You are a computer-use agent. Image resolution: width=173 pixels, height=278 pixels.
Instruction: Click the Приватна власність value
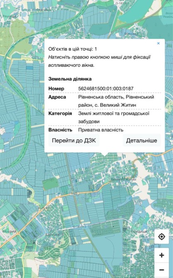[x=101, y=130]
